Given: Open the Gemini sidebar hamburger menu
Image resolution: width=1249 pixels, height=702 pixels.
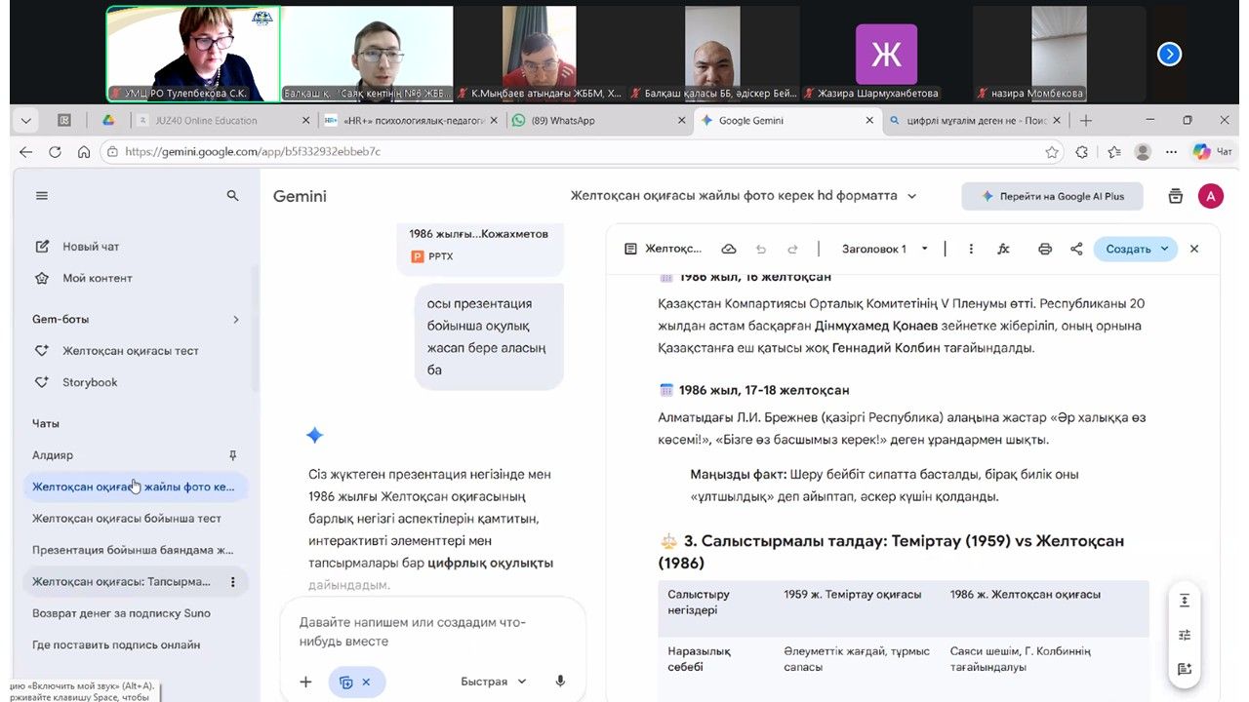Looking at the screenshot, I should click(x=42, y=196).
